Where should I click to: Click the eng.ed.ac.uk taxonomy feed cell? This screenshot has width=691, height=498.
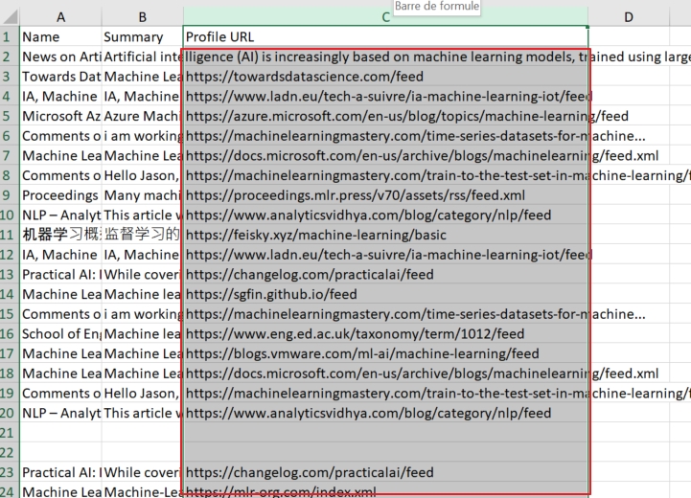(385, 334)
